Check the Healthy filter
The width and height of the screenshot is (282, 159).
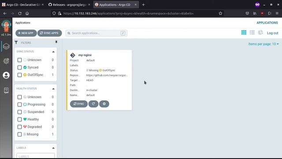click(19, 119)
